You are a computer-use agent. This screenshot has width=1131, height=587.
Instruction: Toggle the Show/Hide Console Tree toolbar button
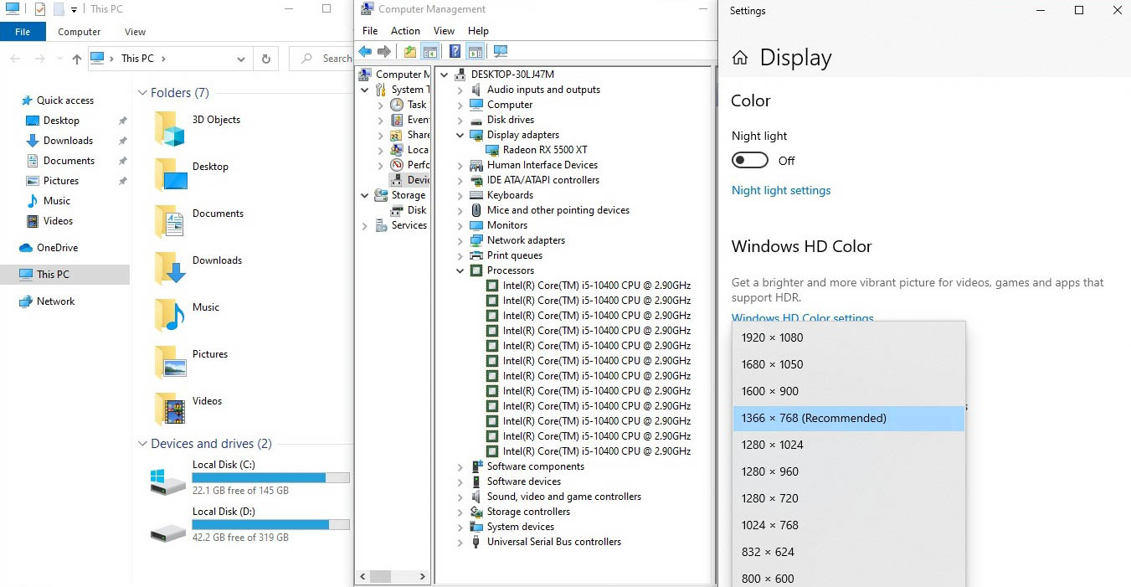coord(429,52)
